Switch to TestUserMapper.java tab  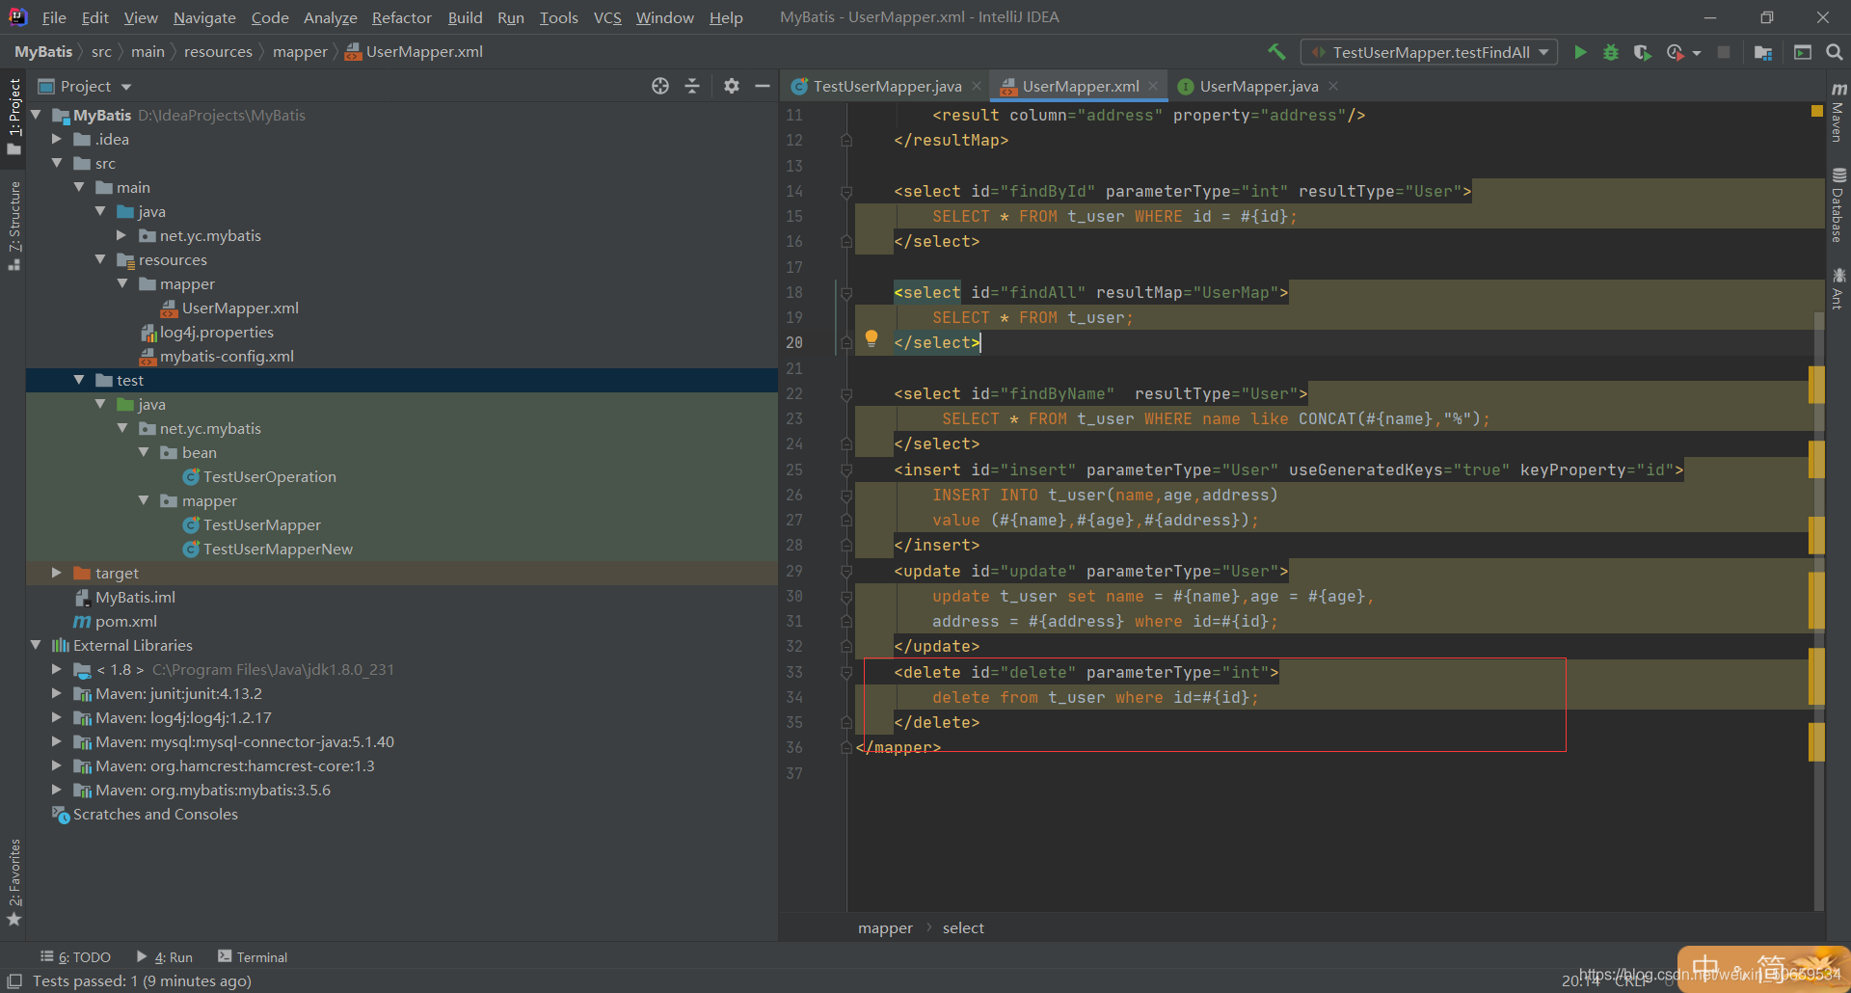click(887, 86)
